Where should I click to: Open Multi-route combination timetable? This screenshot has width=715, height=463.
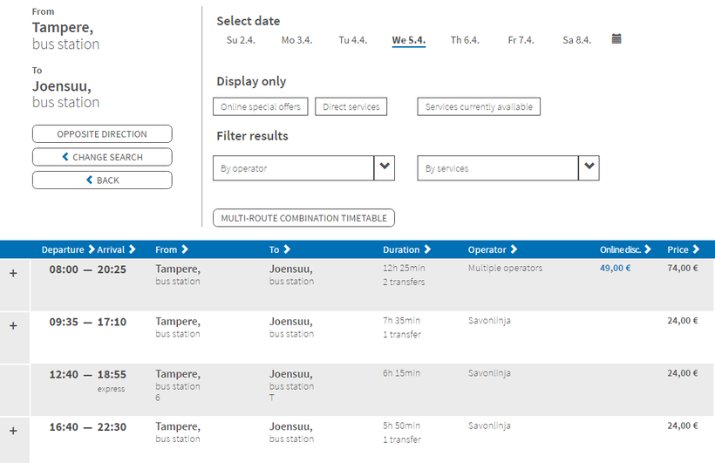(x=303, y=218)
